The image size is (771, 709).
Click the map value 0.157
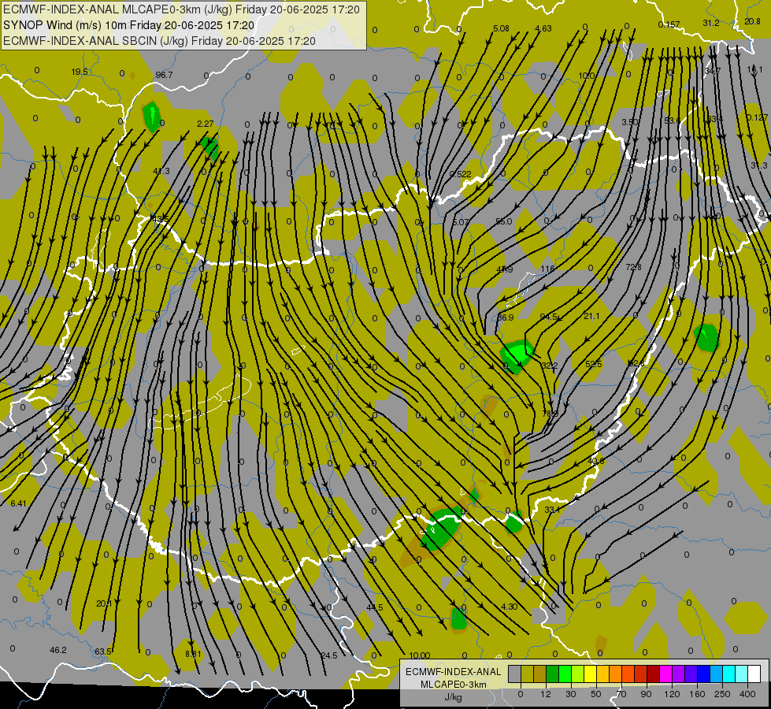[669, 24]
